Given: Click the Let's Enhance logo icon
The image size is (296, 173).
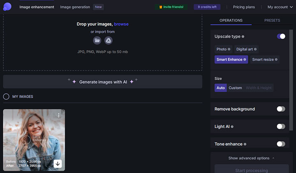Looking at the screenshot, I should tap(7, 6).
